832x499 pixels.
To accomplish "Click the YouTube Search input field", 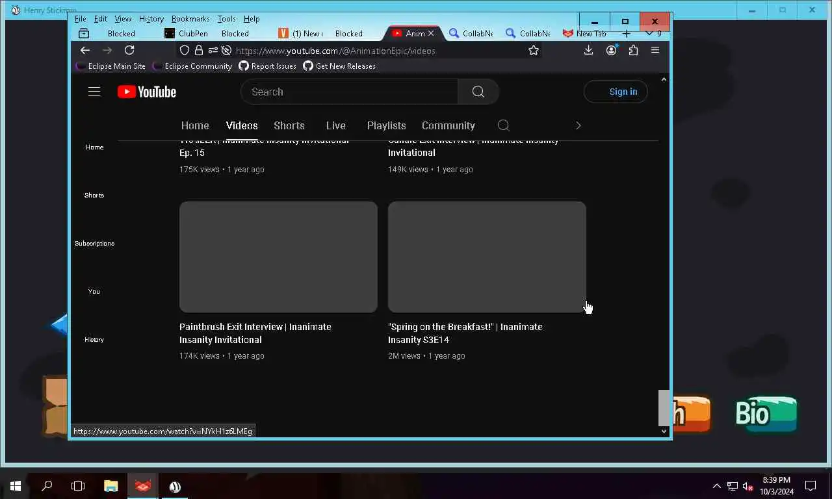I will pyautogui.click(x=350, y=92).
